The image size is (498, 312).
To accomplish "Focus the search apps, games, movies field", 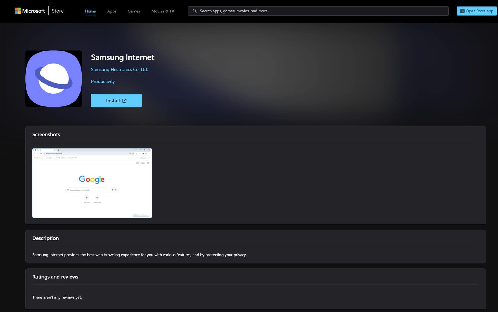I will [321, 11].
